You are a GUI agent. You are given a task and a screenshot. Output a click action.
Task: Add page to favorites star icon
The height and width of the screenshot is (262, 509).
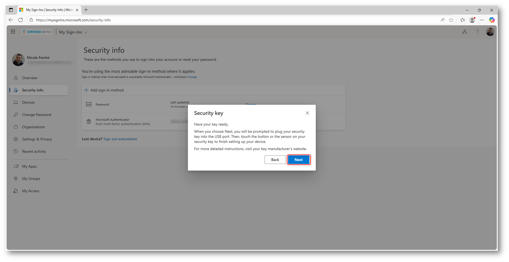pos(451,20)
